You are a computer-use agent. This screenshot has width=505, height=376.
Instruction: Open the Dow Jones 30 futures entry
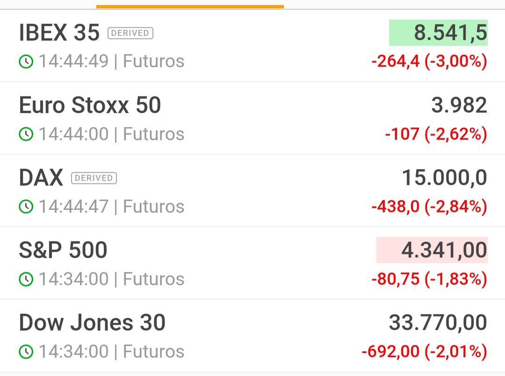pos(252,336)
